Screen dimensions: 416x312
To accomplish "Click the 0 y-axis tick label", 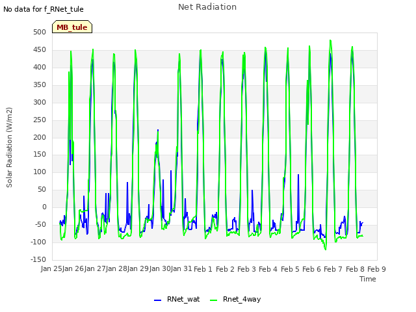I will pyautogui.click(x=44, y=207).
